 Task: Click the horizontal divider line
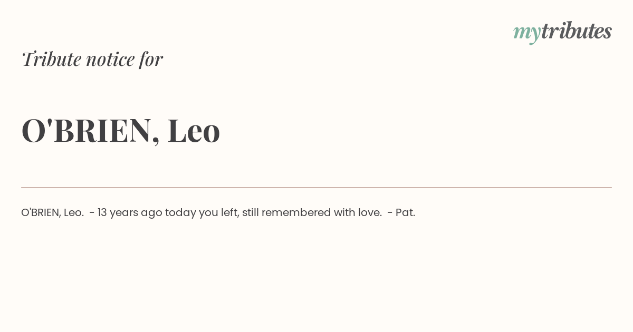point(316,187)
